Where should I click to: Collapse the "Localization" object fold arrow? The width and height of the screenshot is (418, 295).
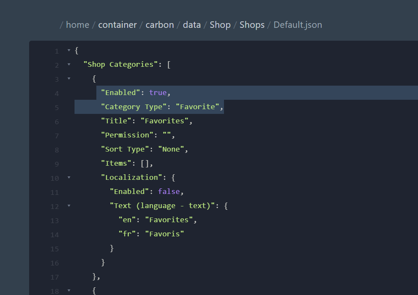[x=69, y=178]
